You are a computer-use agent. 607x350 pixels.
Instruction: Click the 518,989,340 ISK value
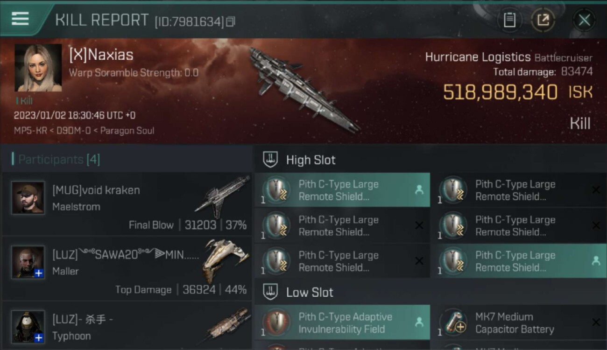(x=500, y=92)
